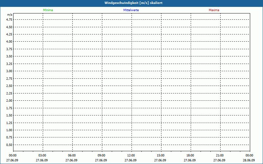Click the 2,50 y-axis value
Screen dimensions: 263x164
pos(9,86)
